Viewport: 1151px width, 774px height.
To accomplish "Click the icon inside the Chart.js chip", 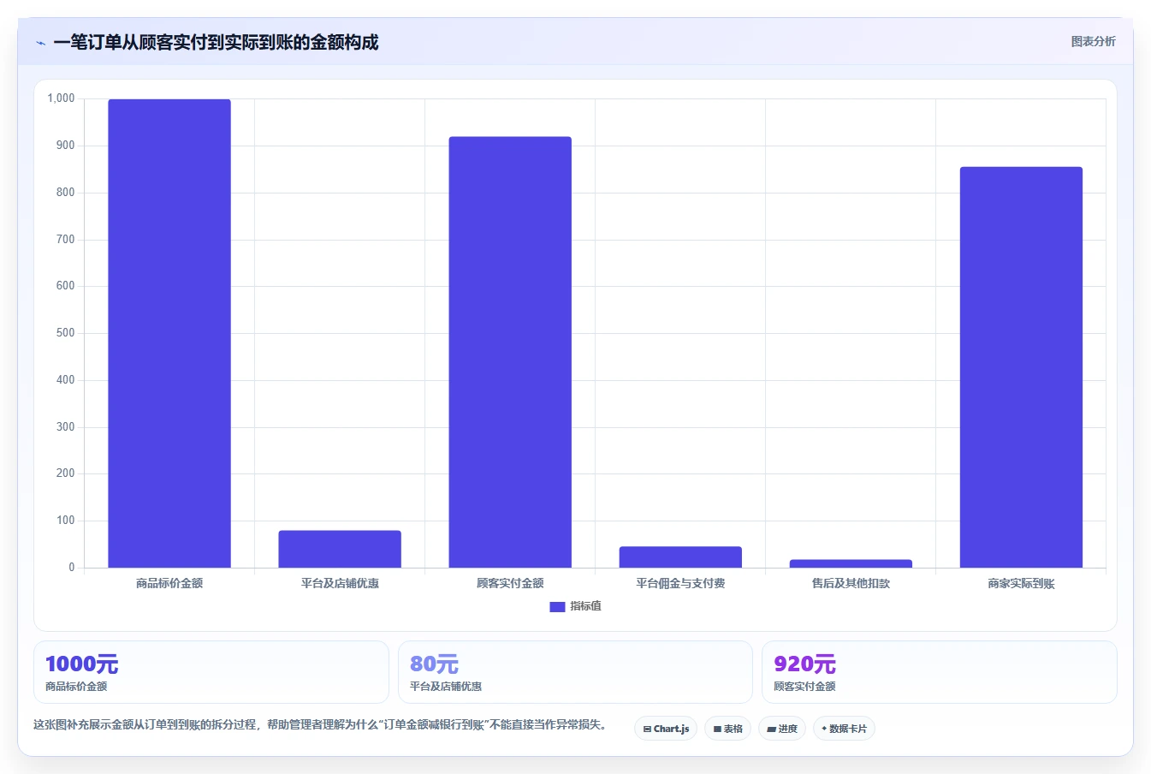I will pyautogui.click(x=647, y=729).
